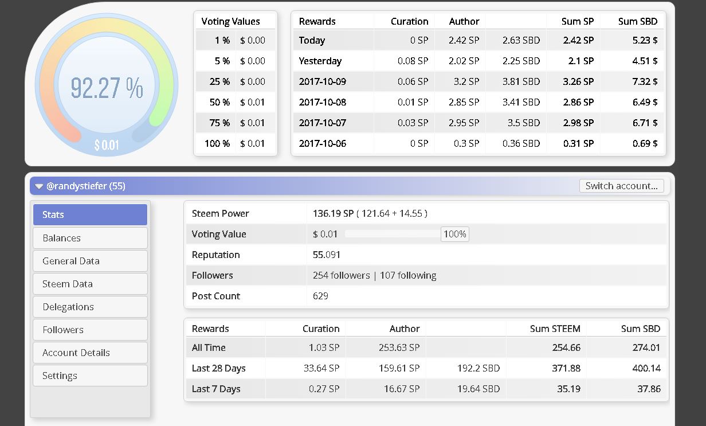This screenshot has width=706, height=426.
Task: Click the Sum STEEM column header
Action: (555, 329)
